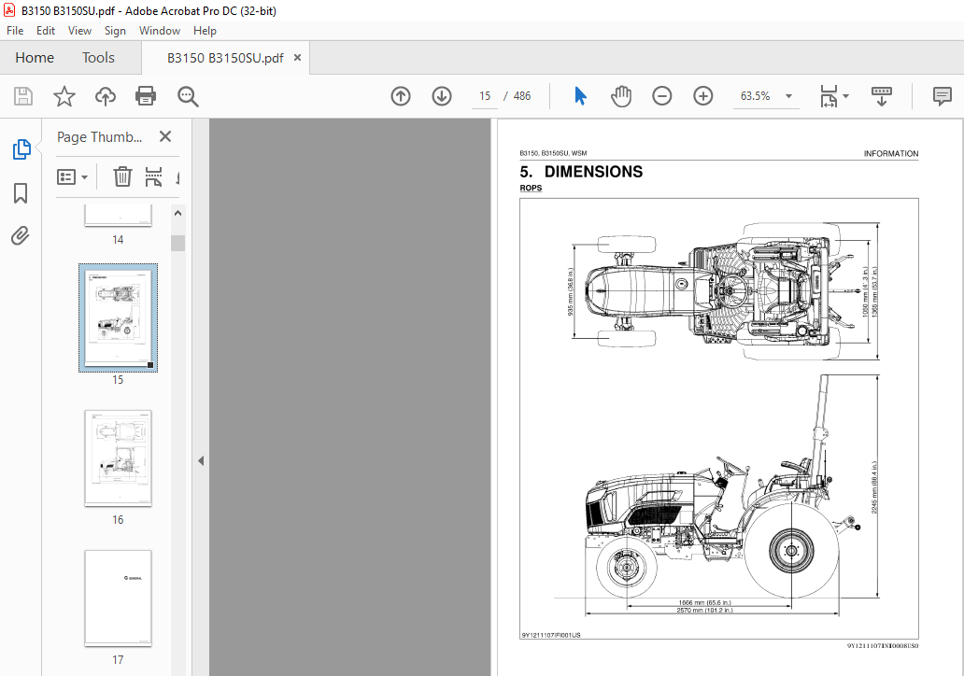964x676 pixels.
Task: Go to next page arrow
Action: pos(442,96)
